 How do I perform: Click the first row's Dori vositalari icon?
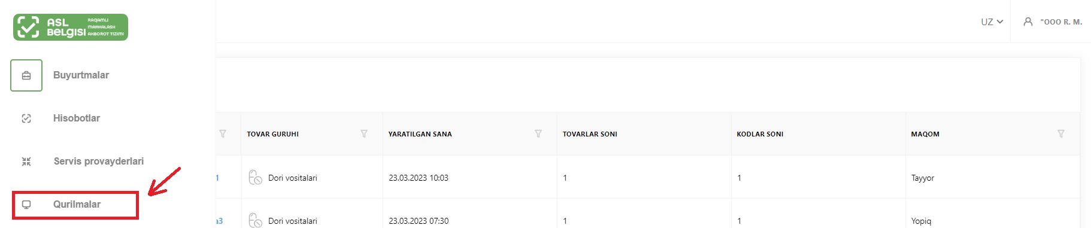point(256,178)
